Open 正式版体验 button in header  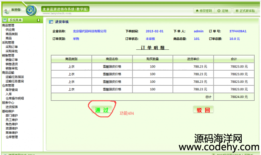[x=245, y=11]
